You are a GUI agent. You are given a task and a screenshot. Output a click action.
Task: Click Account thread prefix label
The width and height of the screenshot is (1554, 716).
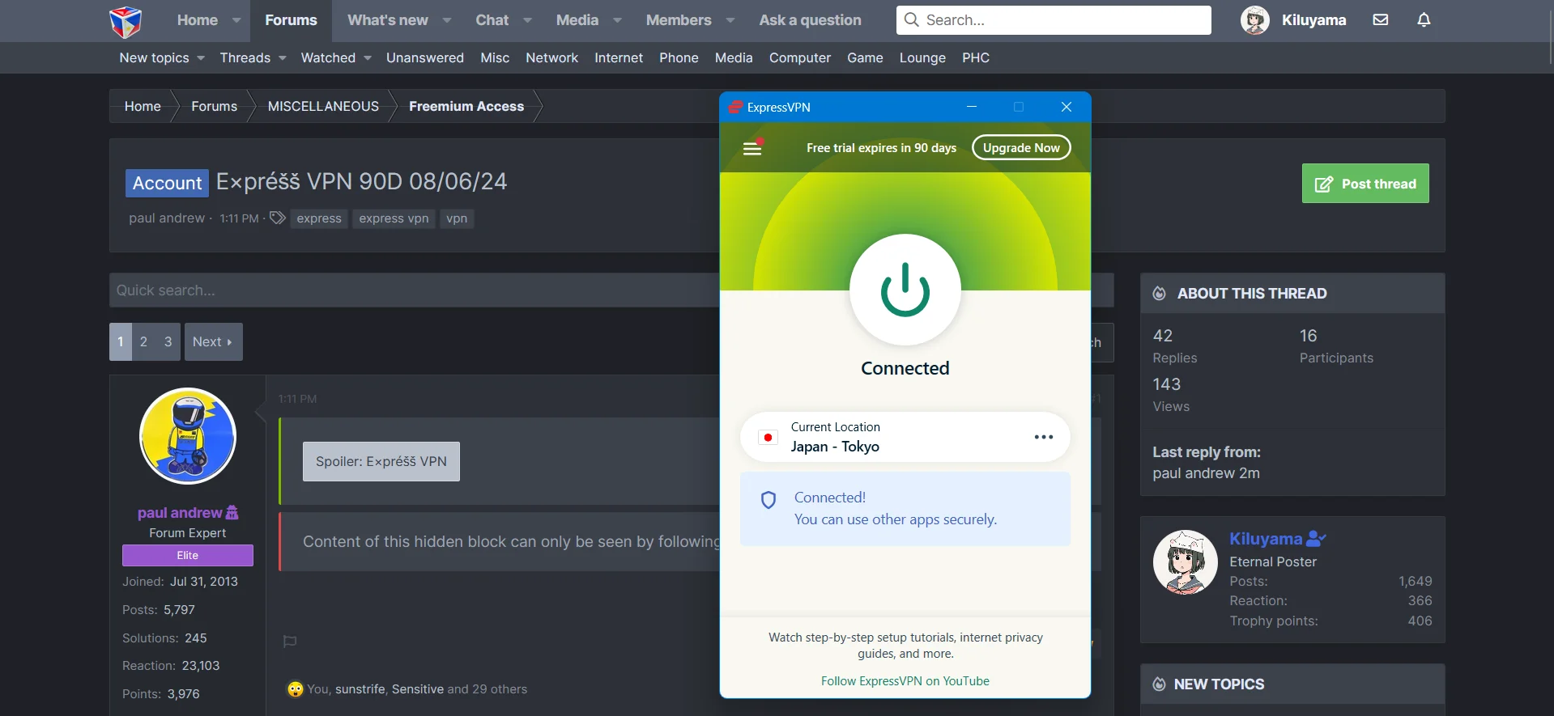[x=167, y=183]
